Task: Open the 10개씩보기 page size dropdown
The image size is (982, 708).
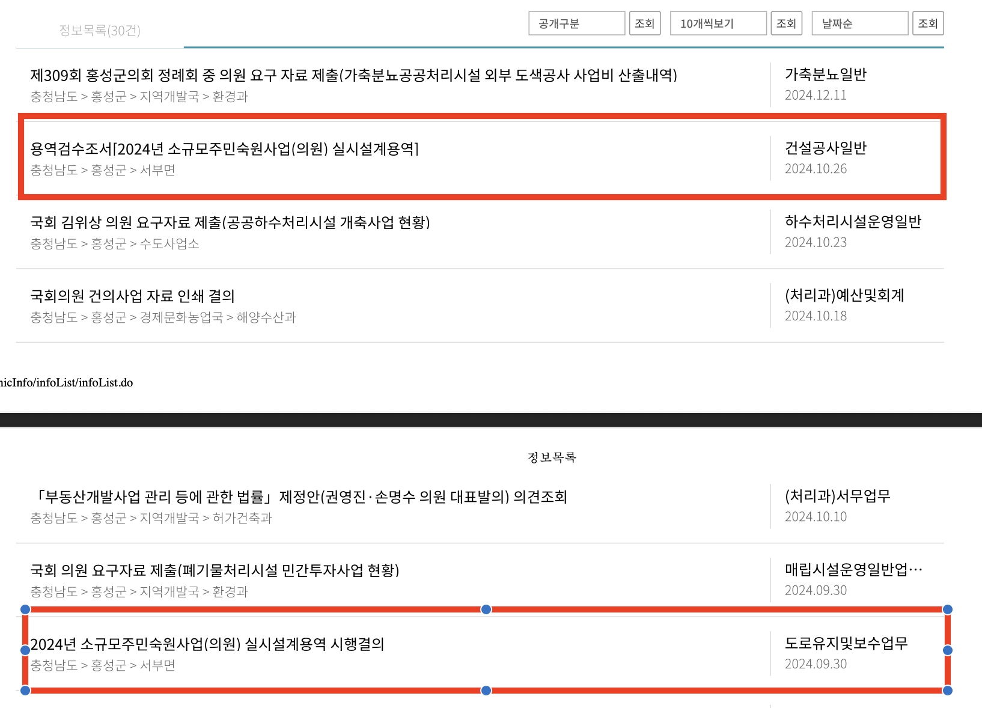Action: tap(718, 23)
